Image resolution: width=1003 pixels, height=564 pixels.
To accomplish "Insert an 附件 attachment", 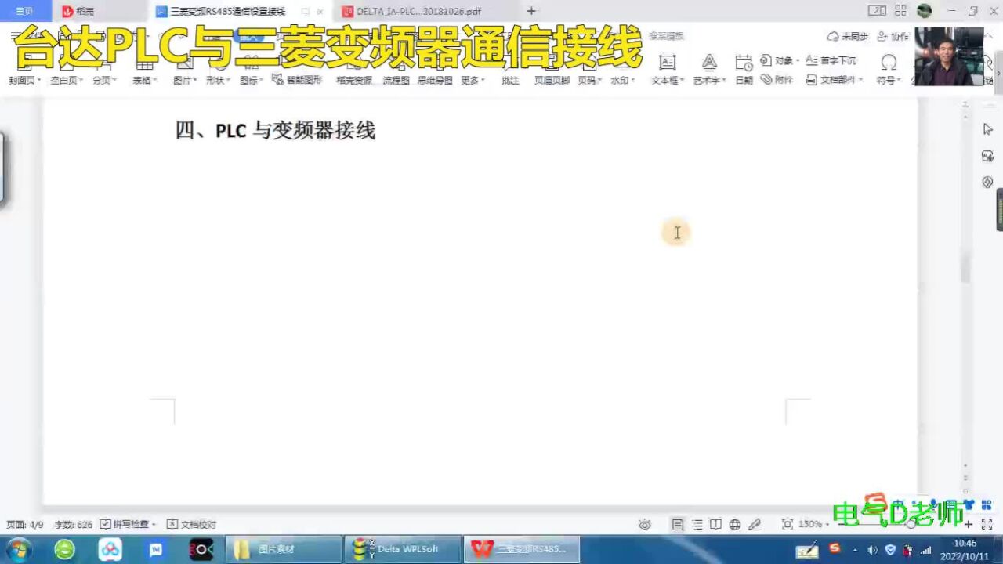I will (777, 80).
